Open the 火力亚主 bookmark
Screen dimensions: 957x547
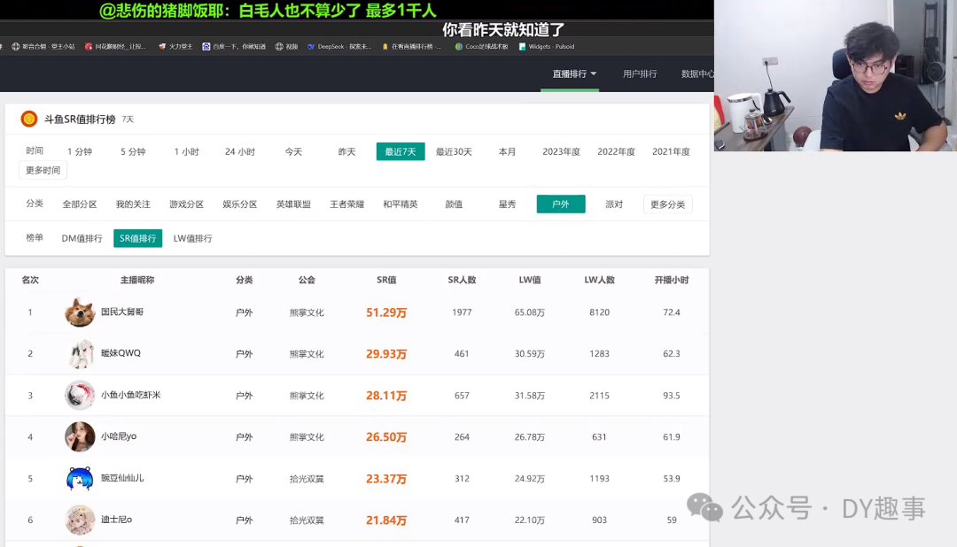(175, 46)
